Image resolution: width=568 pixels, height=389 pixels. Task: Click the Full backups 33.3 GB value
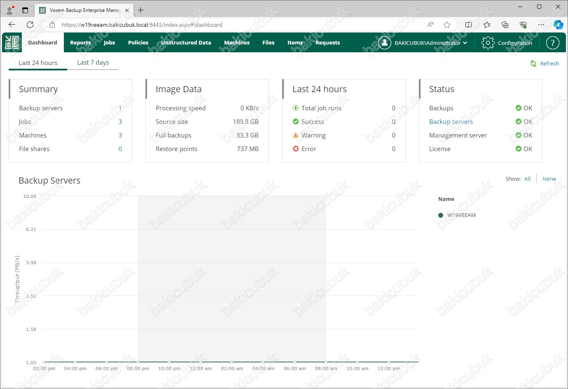(x=247, y=135)
